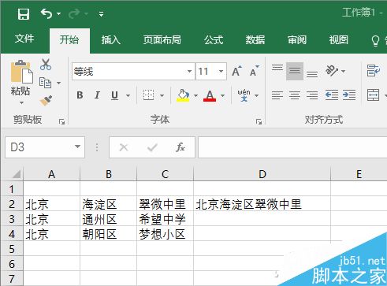Toggle italic formatting

pyautogui.click(x=97, y=95)
